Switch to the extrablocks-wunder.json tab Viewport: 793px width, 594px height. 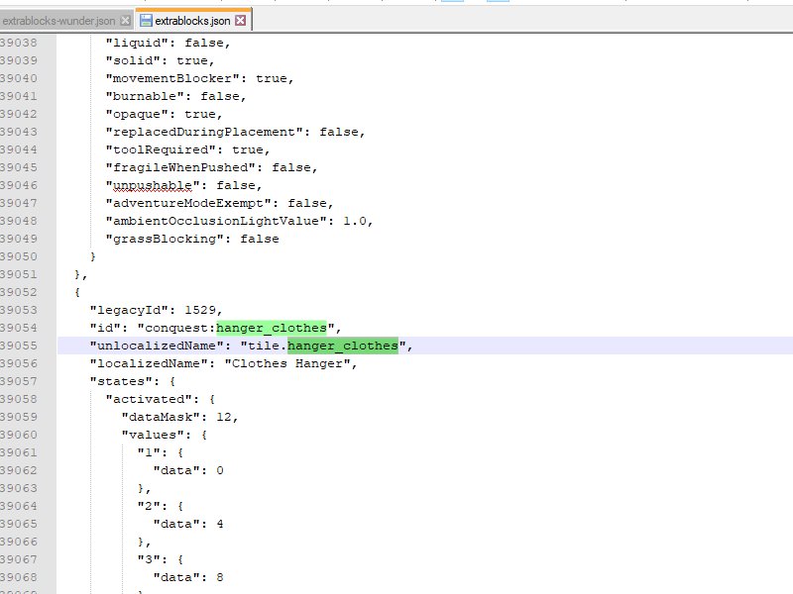(59, 18)
